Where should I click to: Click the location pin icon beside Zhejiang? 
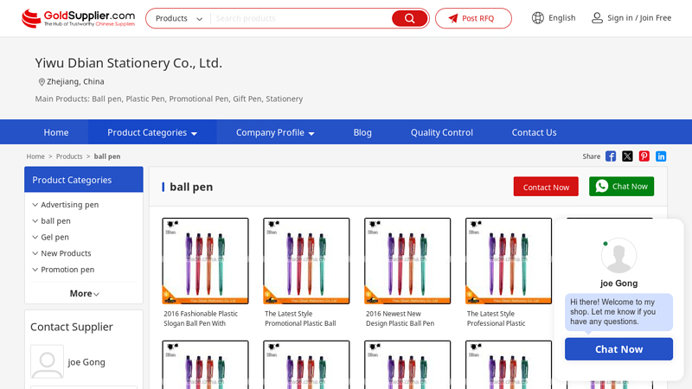tap(42, 81)
